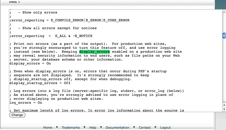226x130 pixels.
Task: Click the highlighted display_errors text
Action: point(94,52)
